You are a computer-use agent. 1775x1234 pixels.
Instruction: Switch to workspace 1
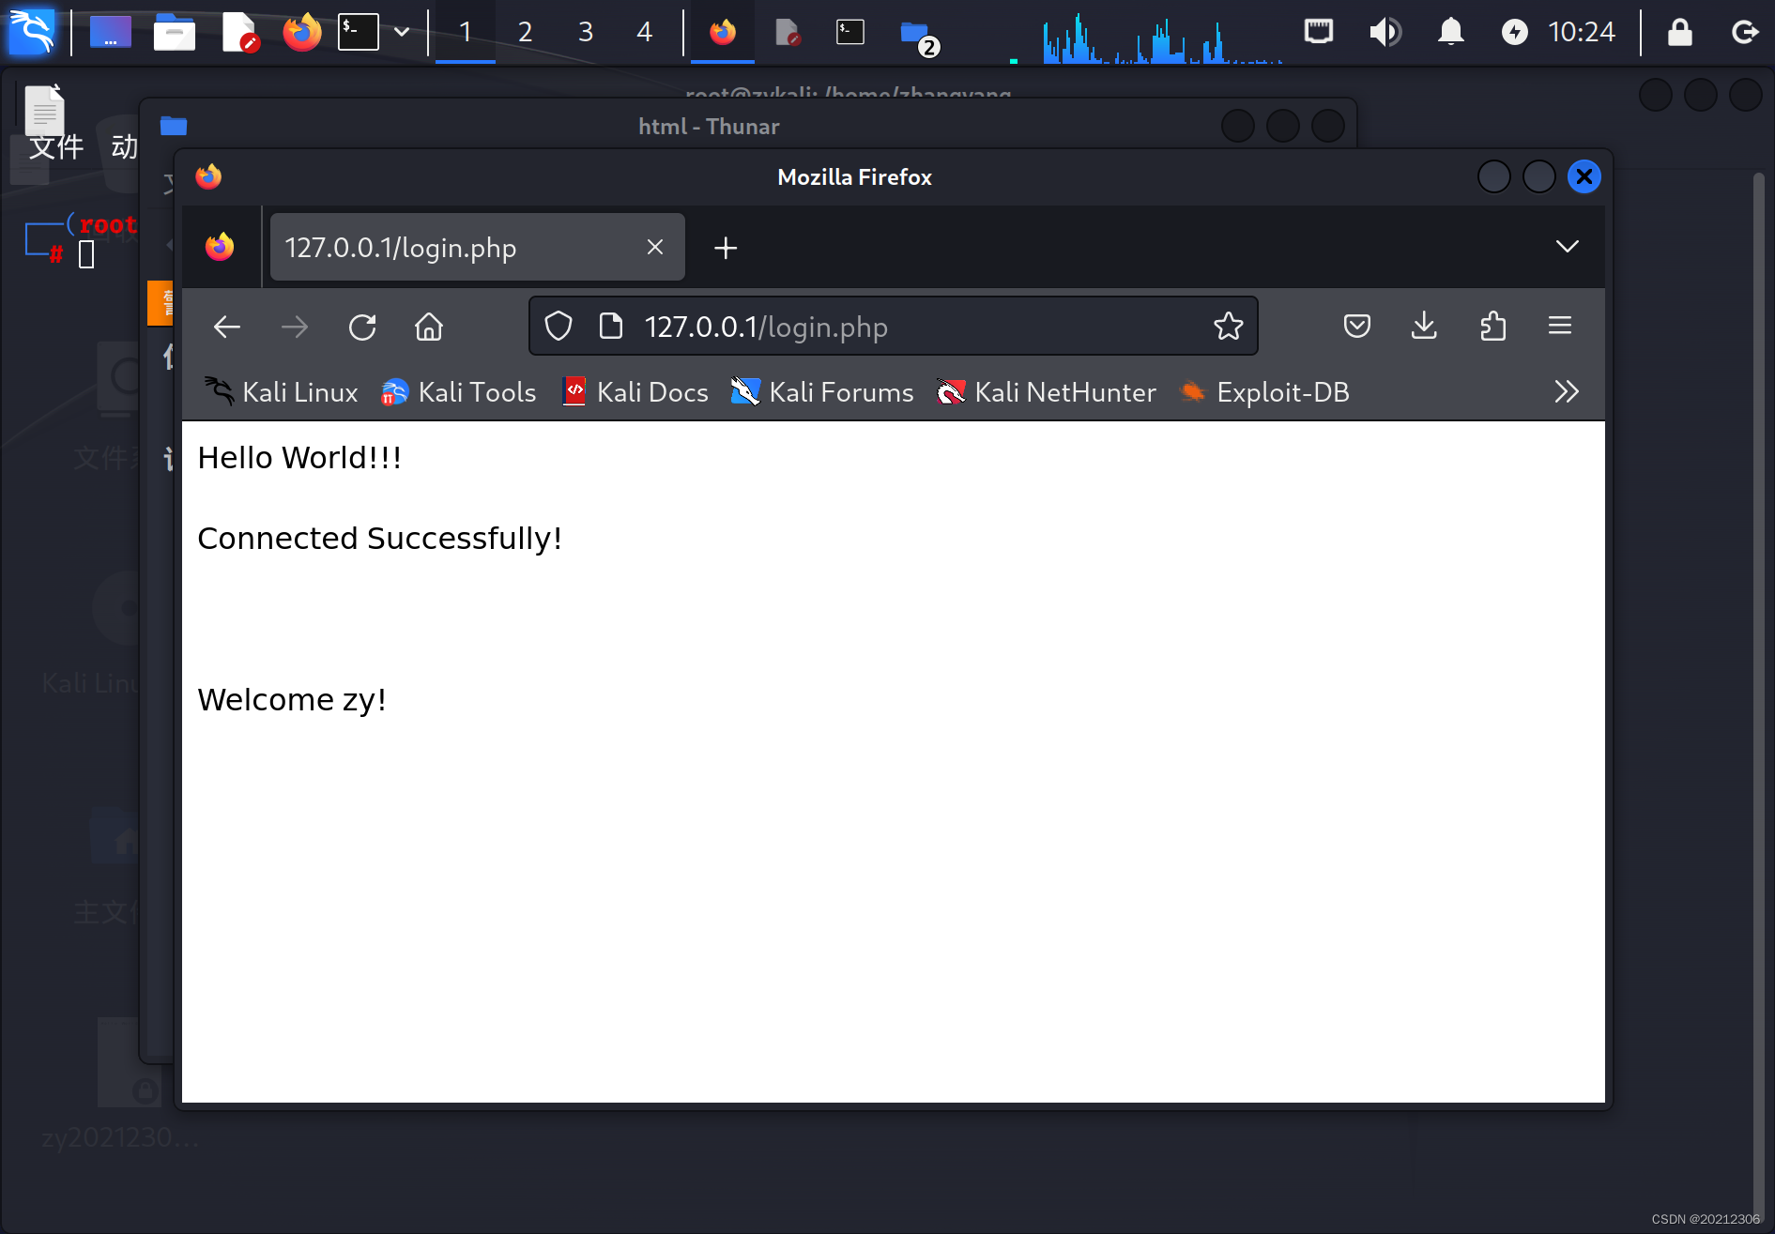point(466,32)
